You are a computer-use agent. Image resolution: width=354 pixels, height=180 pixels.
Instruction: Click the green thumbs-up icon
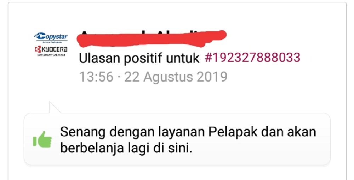pos(42,139)
